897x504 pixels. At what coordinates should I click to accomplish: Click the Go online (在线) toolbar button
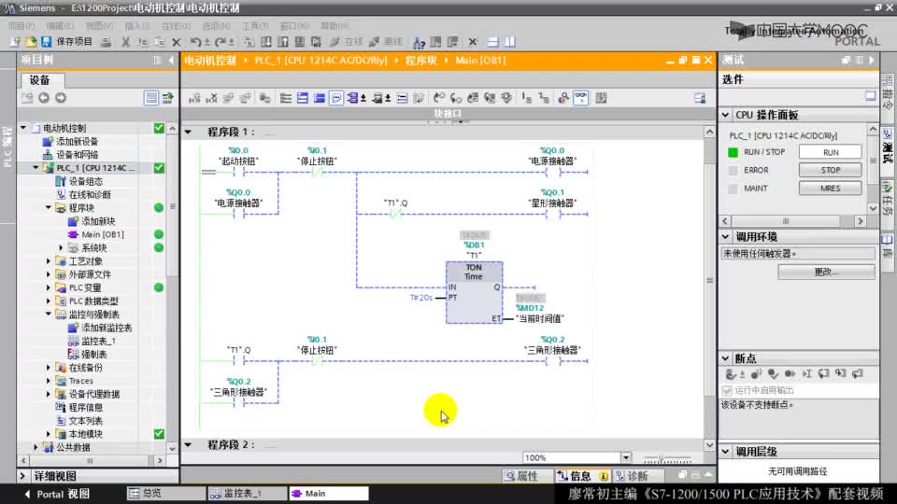[x=348, y=42]
